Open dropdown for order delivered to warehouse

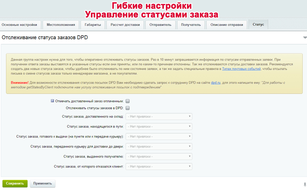click(x=159, y=116)
